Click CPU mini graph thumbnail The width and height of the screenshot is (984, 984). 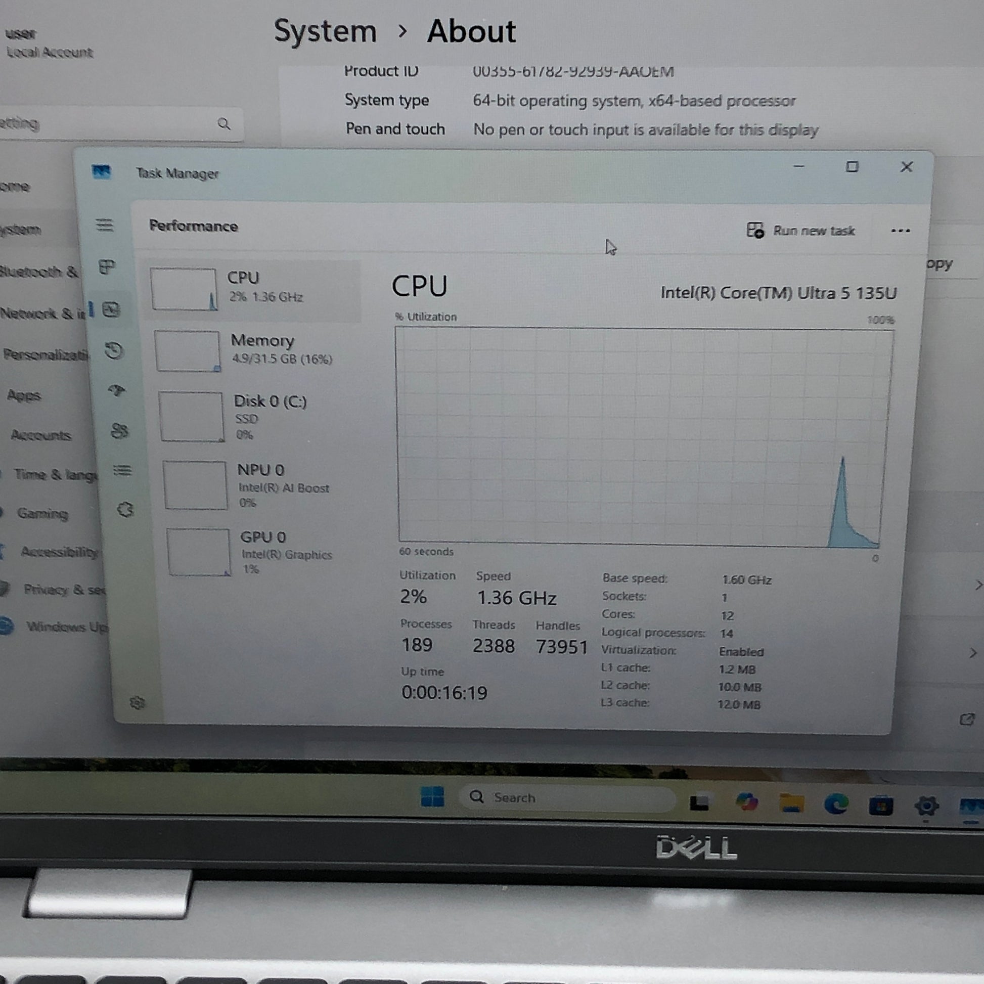point(184,289)
